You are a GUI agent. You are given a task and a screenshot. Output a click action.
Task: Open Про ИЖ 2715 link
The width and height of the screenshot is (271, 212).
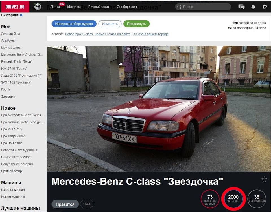click(11, 129)
